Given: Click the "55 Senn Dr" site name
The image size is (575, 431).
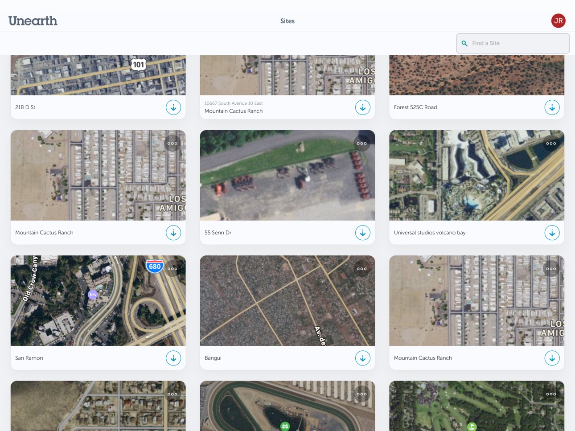Looking at the screenshot, I should [x=218, y=233].
